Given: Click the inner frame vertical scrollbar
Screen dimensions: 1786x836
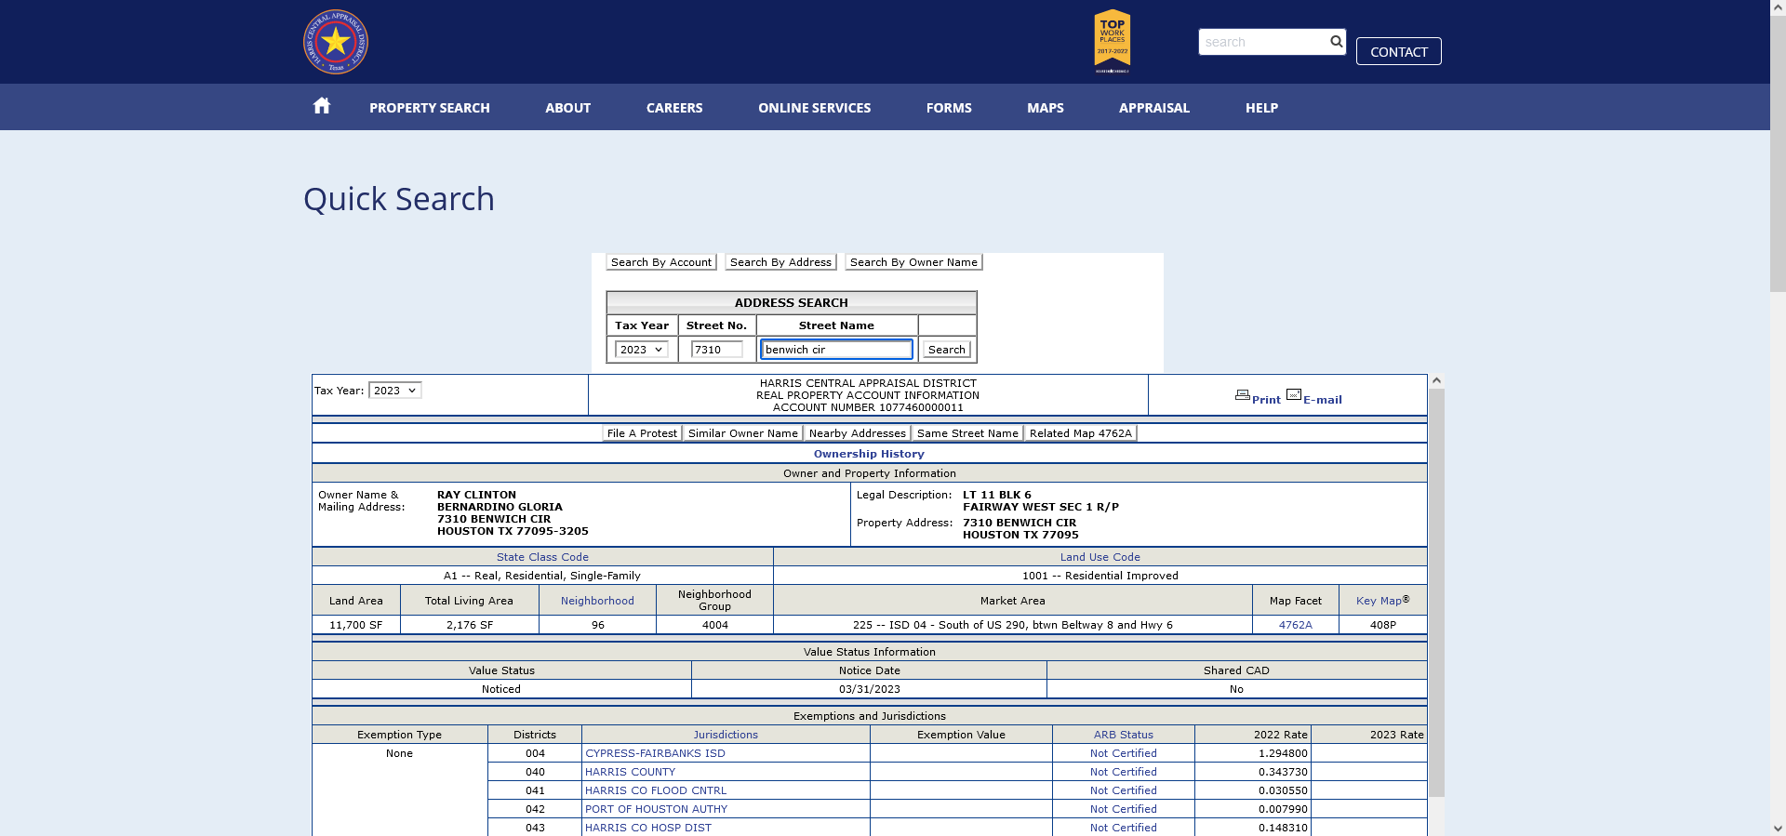Looking at the screenshot, I should point(1436,592).
